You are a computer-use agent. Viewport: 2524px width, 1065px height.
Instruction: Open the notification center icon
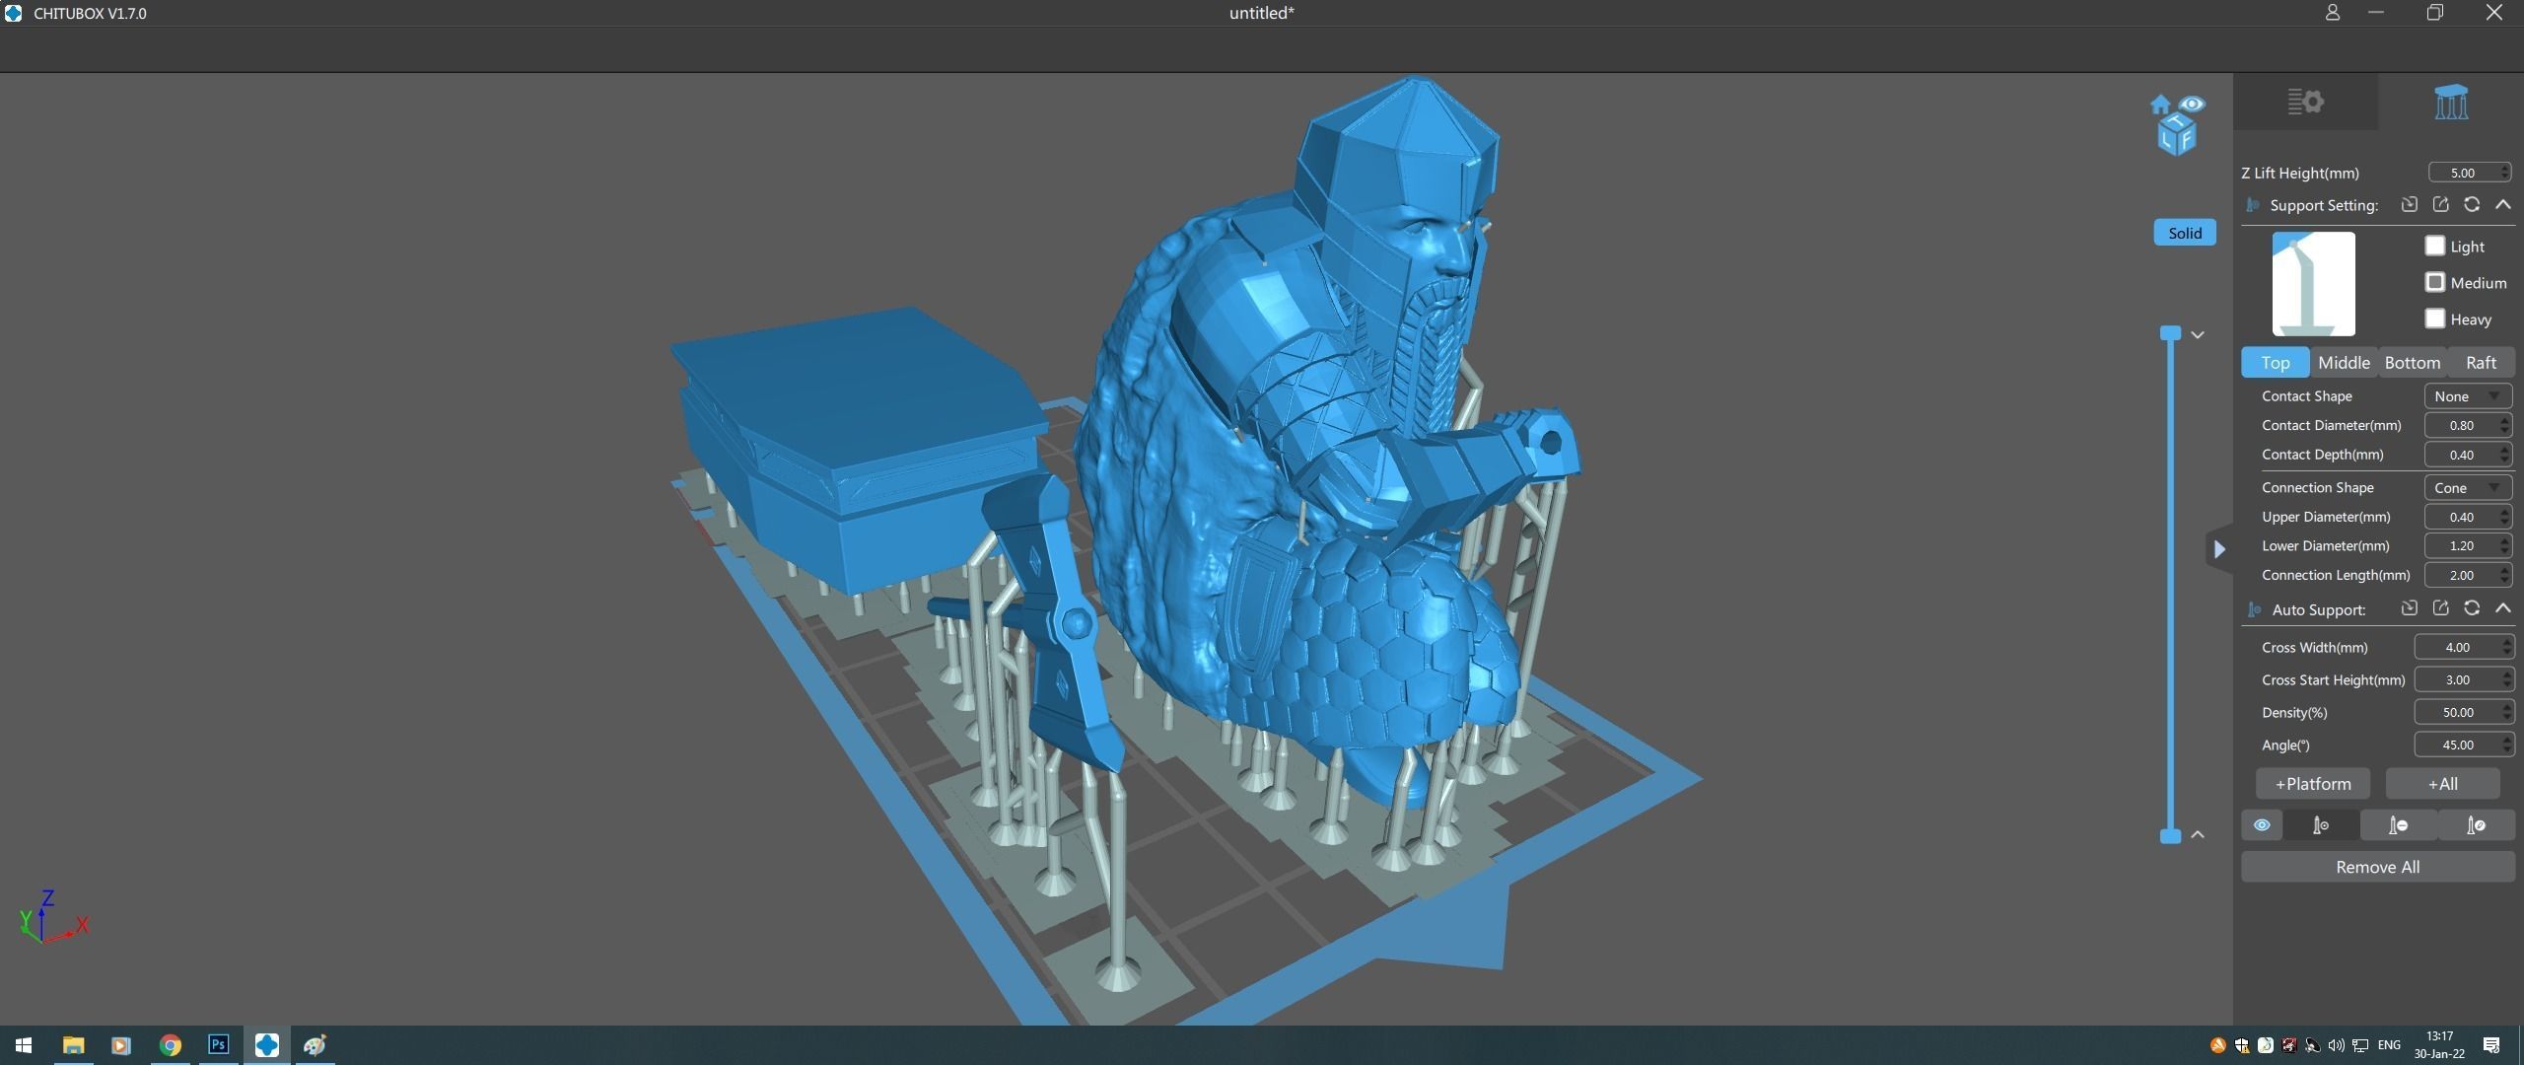(2491, 1045)
